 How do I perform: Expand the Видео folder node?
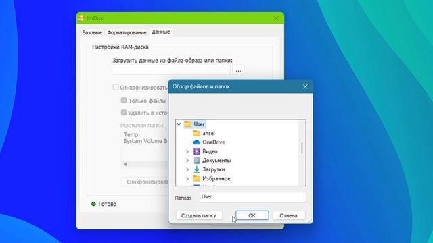(x=187, y=151)
